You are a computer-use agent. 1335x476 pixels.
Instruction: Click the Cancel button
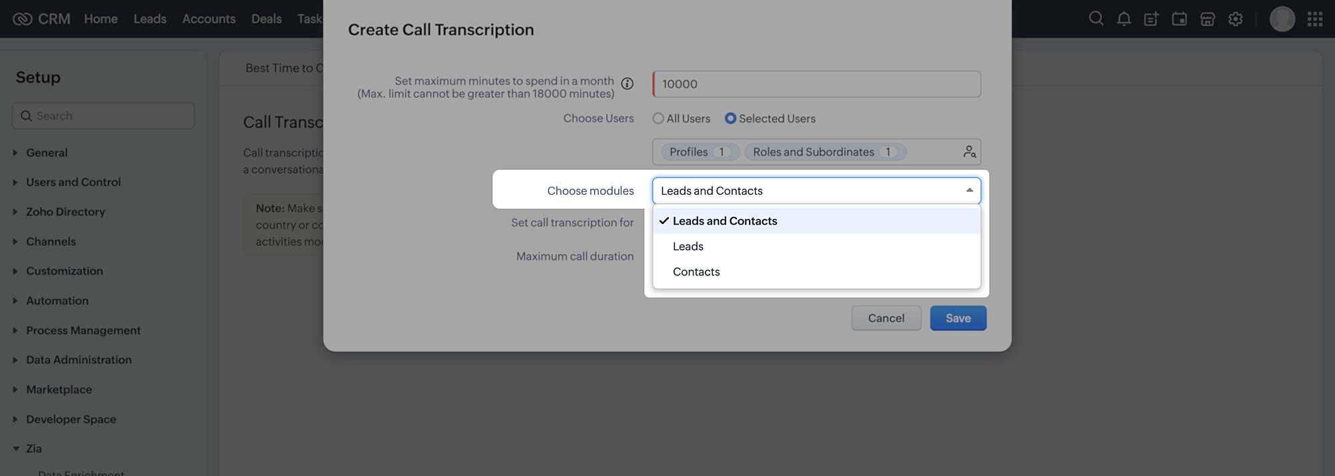tap(886, 318)
